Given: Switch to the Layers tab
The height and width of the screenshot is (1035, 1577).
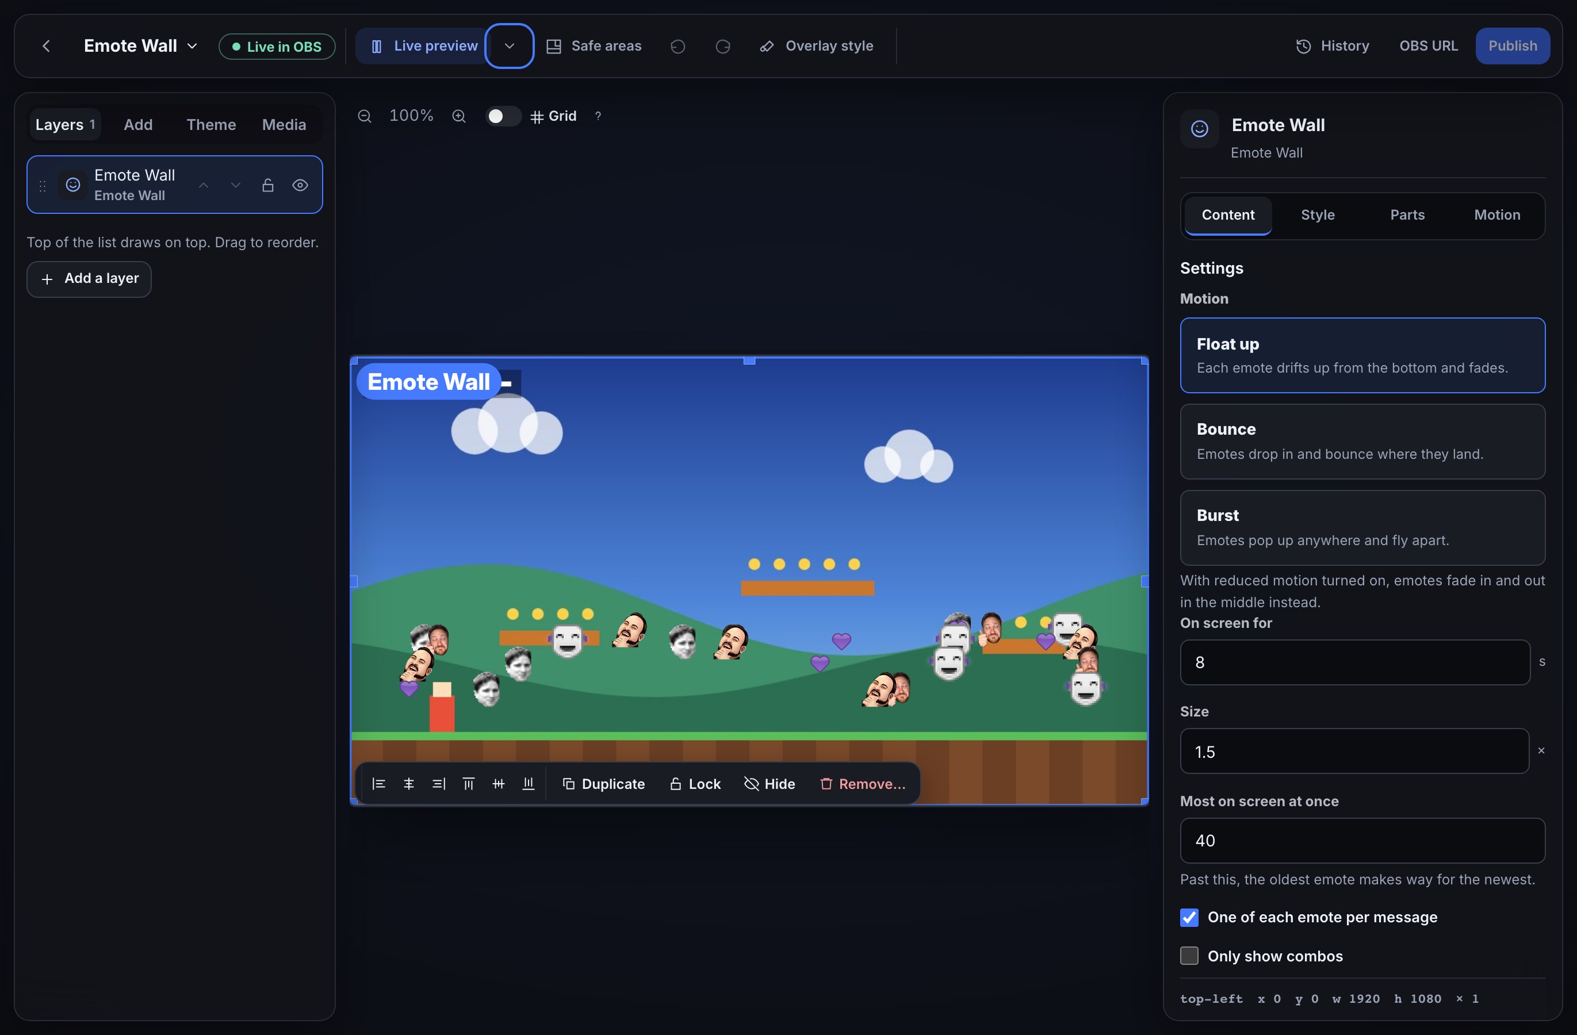Looking at the screenshot, I should 65,125.
